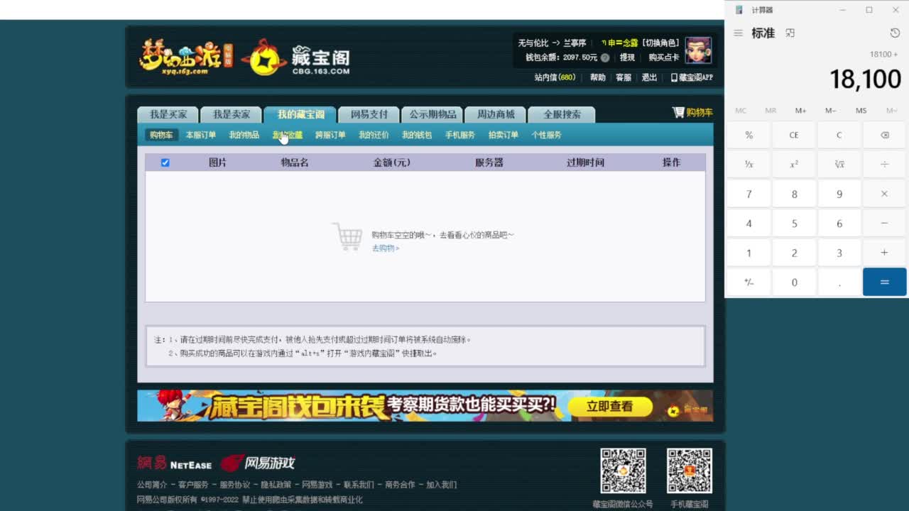Open the 手机服务 sub-menu item
This screenshot has height=511, width=909.
coord(460,135)
